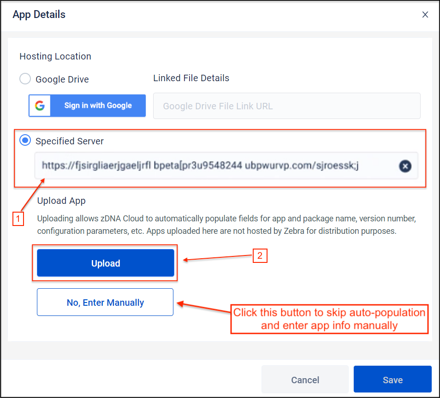Click the App Details dialog title
The image size is (440, 398).
(x=39, y=15)
